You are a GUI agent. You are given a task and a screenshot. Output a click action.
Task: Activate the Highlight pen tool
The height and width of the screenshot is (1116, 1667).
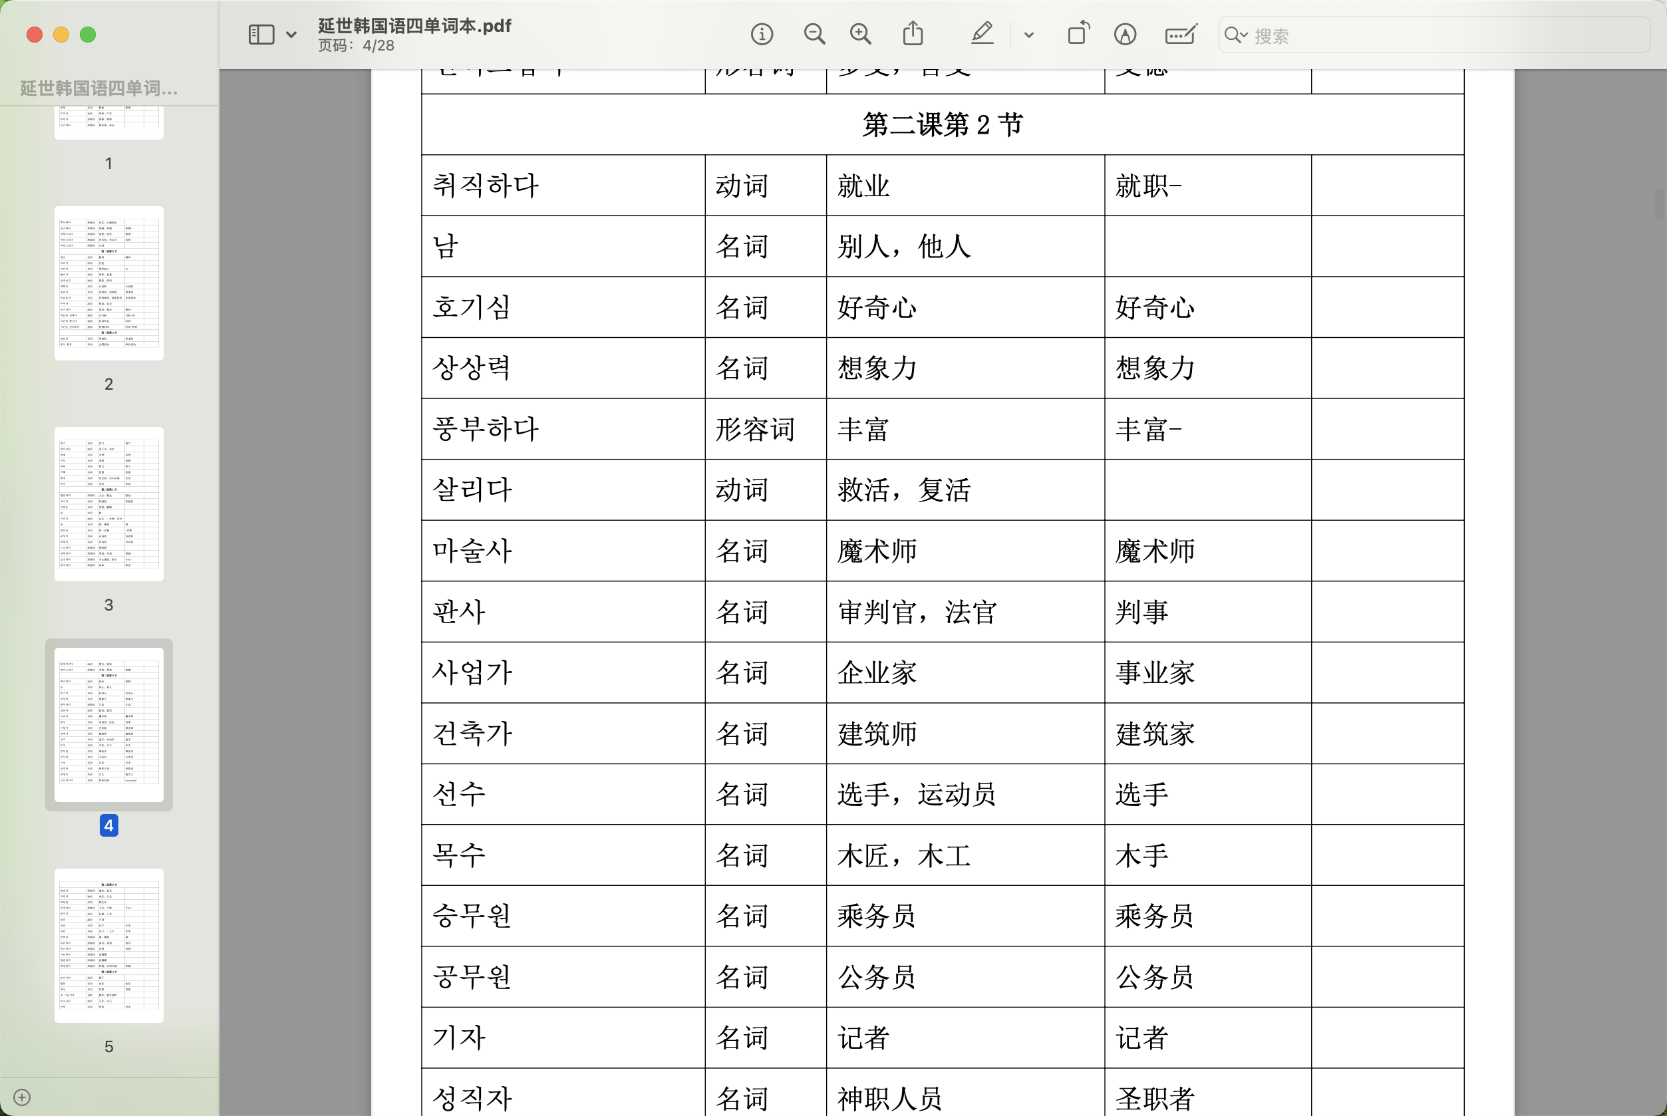pyautogui.click(x=983, y=34)
